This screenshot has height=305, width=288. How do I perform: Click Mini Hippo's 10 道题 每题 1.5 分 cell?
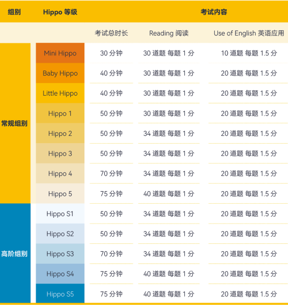pos(249,53)
